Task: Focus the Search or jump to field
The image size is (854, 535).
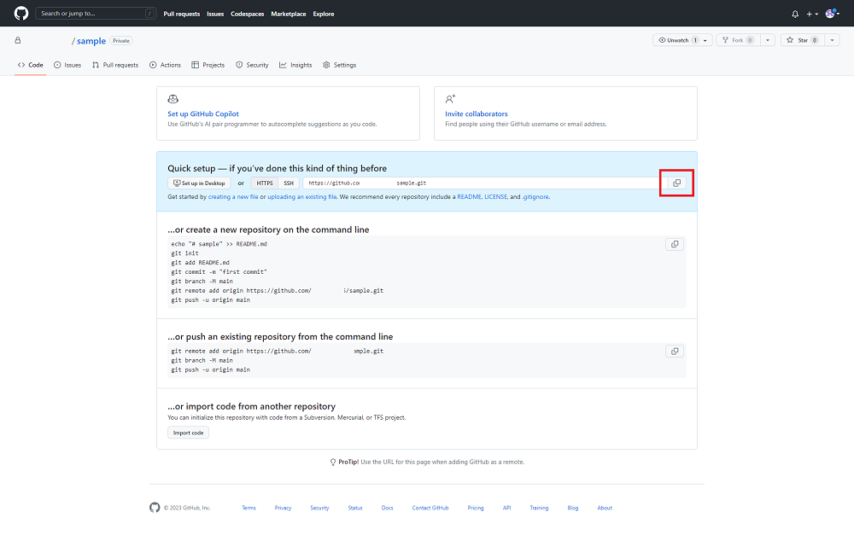Action: pos(96,14)
